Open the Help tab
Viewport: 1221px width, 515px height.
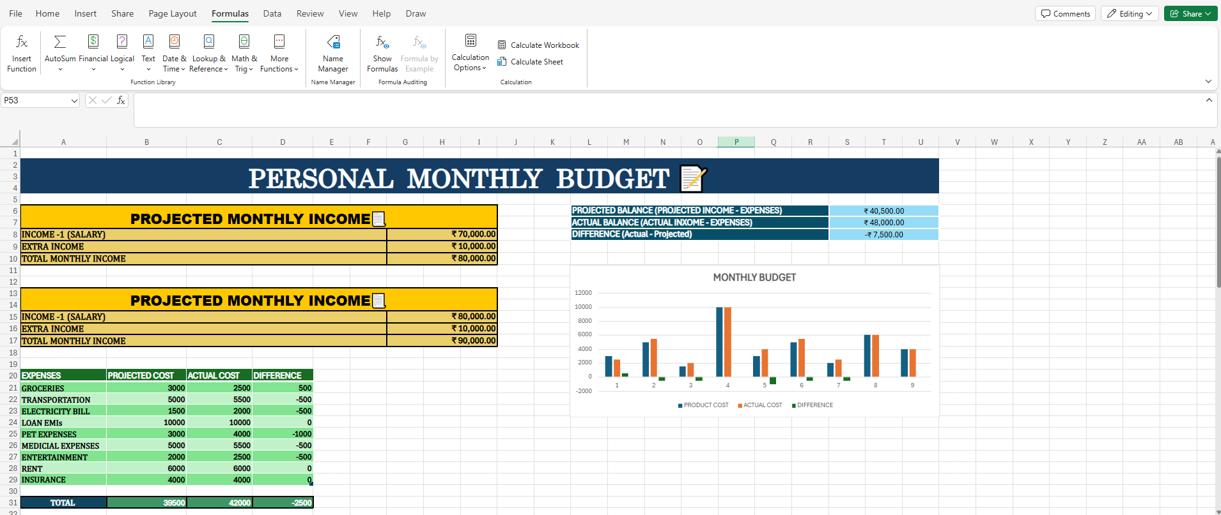(382, 13)
